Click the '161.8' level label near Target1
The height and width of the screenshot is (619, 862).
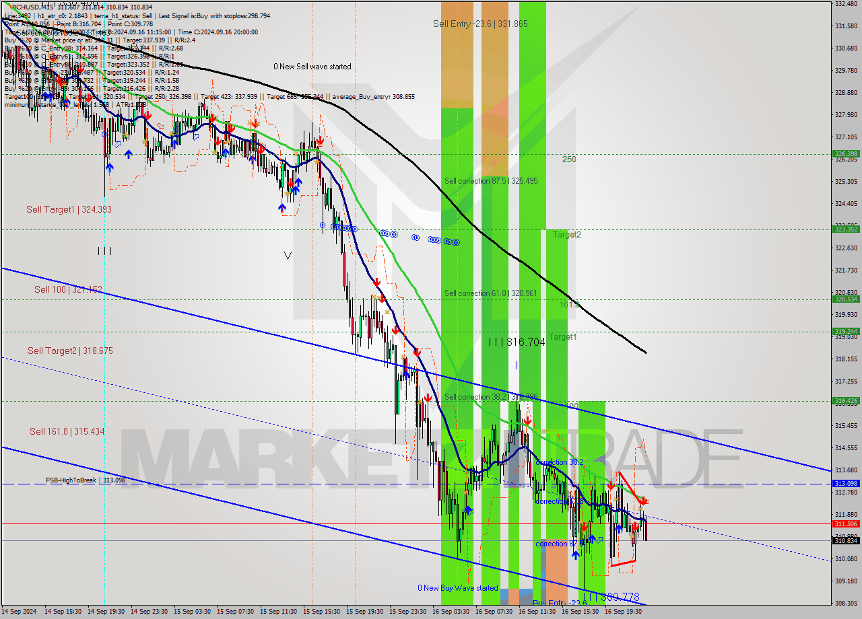pyautogui.click(x=569, y=305)
